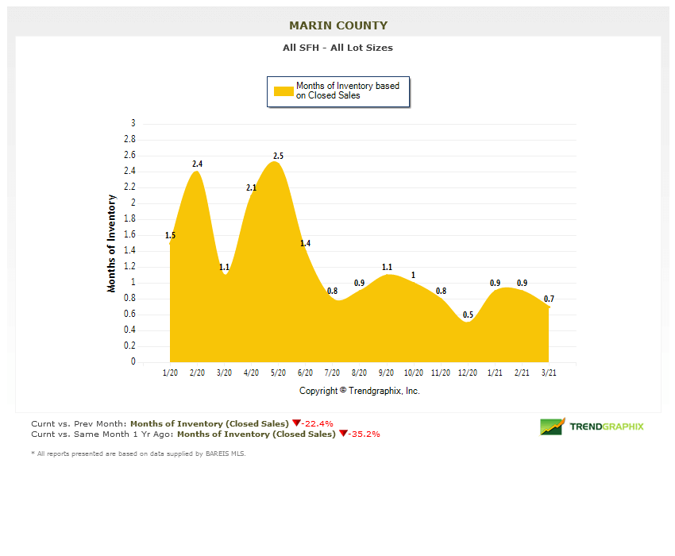This screenshot has height=556, width=675.
Task: Click the legend text 'Months of Inventory based on Closed Sales'
Action: click(347, 91)
